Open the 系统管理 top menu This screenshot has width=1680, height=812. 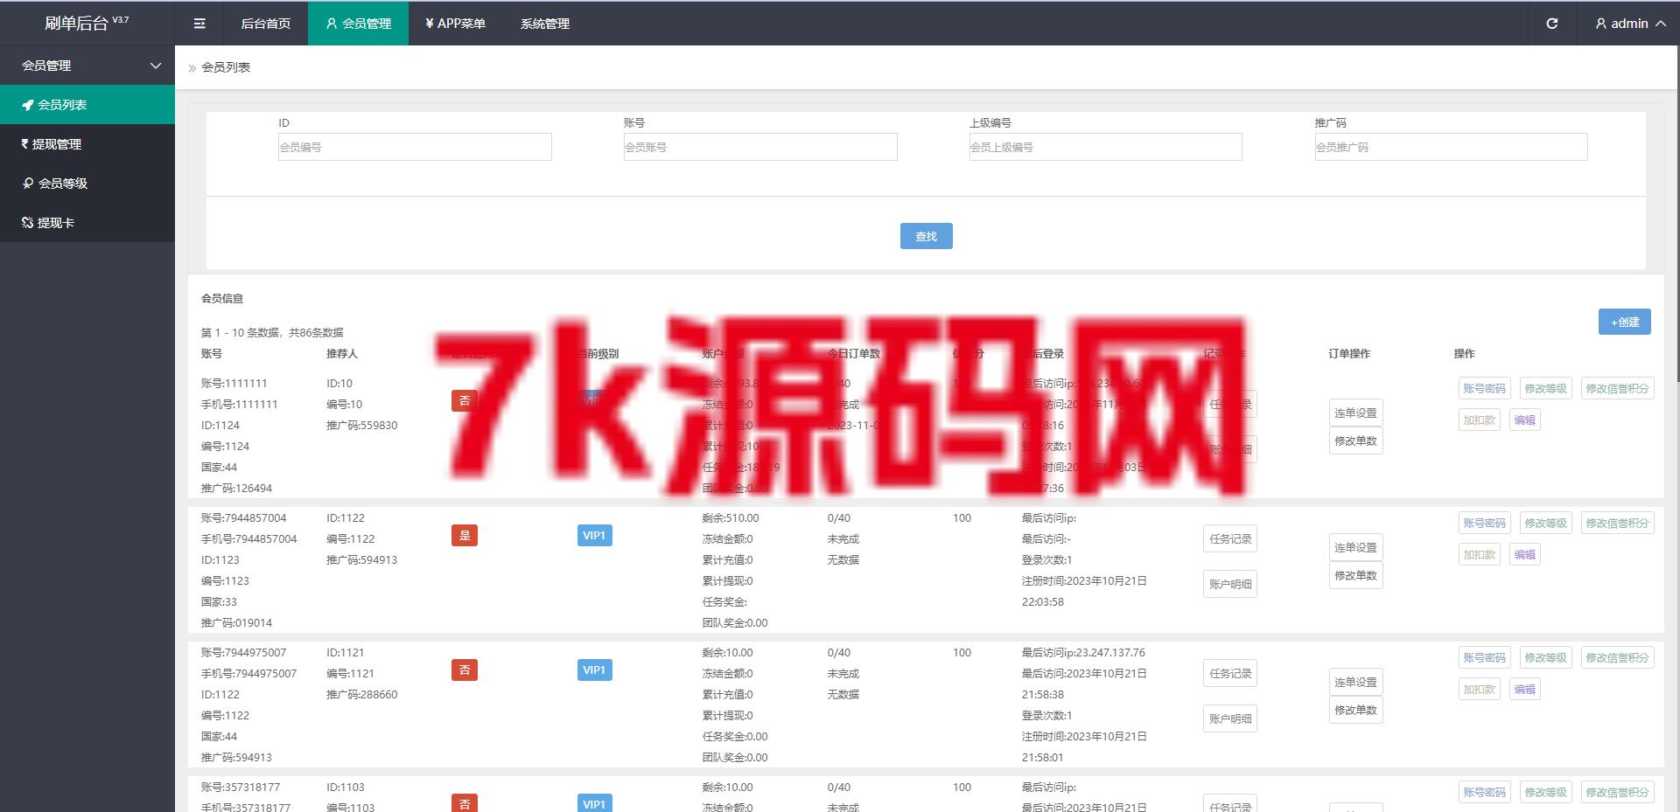point(545,24)
